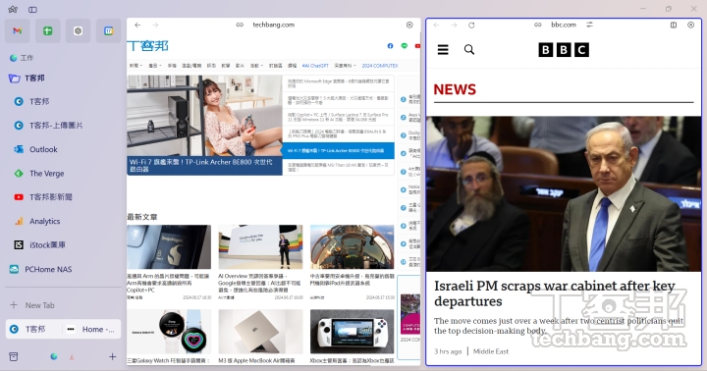Image resolution: width=707 pixels, height=371 pixels.
Task: Open the Snapdragon chip article thumbnail
Action: coord(169,247)
